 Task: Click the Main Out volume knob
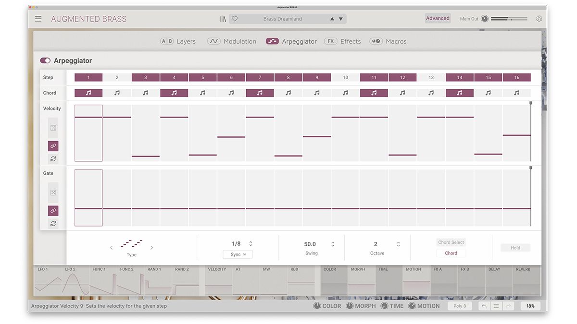[485, 19]
